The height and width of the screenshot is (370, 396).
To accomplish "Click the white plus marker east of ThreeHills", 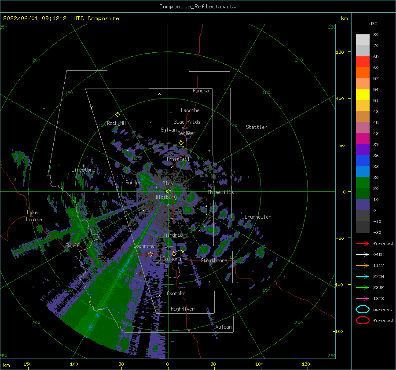I will tap(249, 177).
